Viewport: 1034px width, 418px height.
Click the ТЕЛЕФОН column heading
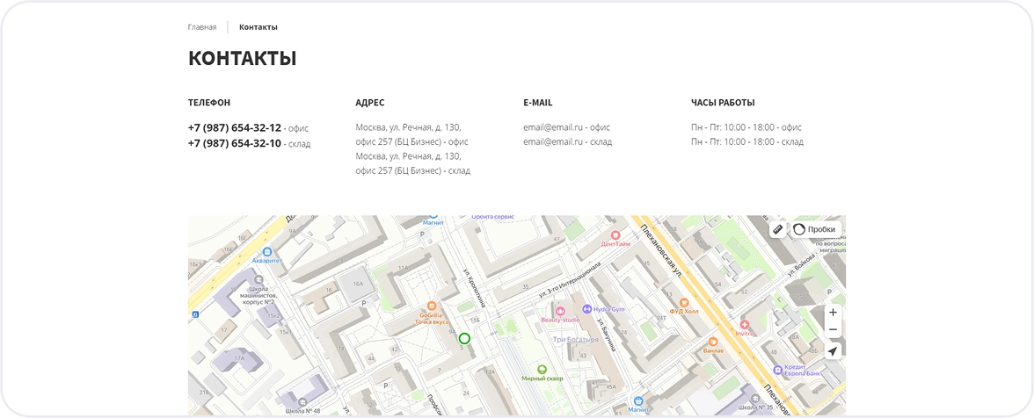tap(209, 103)
